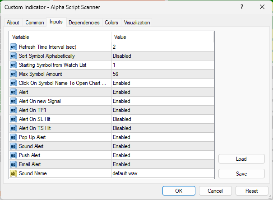Viewport: 273px width, 200px height.
Task: Toggle Alert On SL Hit Disabled value
Action: [162, 119]
